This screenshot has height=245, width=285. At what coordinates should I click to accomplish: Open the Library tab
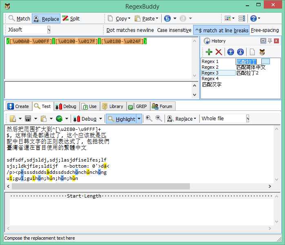(x=113, y=106)
